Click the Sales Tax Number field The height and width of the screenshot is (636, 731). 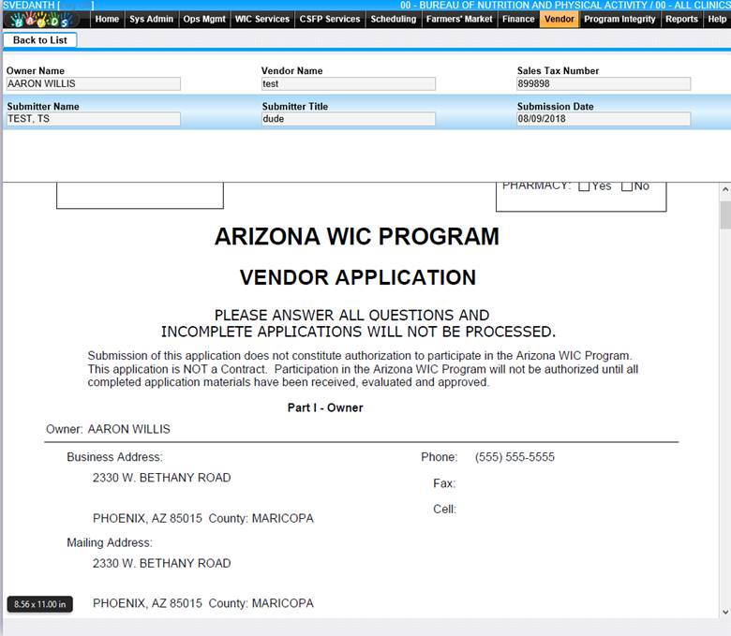(604, 84)
